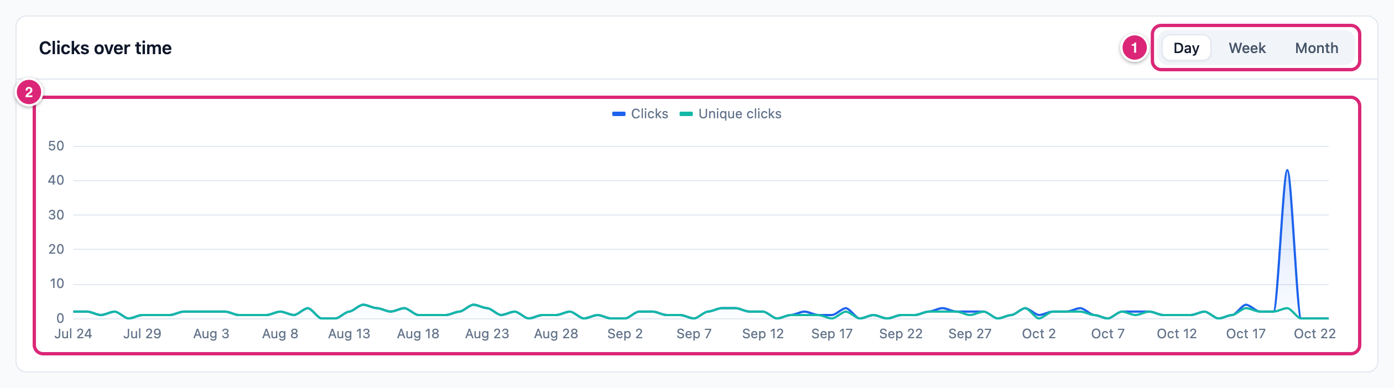1394x388 pixels.
Task: Click the 'Oct 22' axis label
Action: (x=1315, y=334)
